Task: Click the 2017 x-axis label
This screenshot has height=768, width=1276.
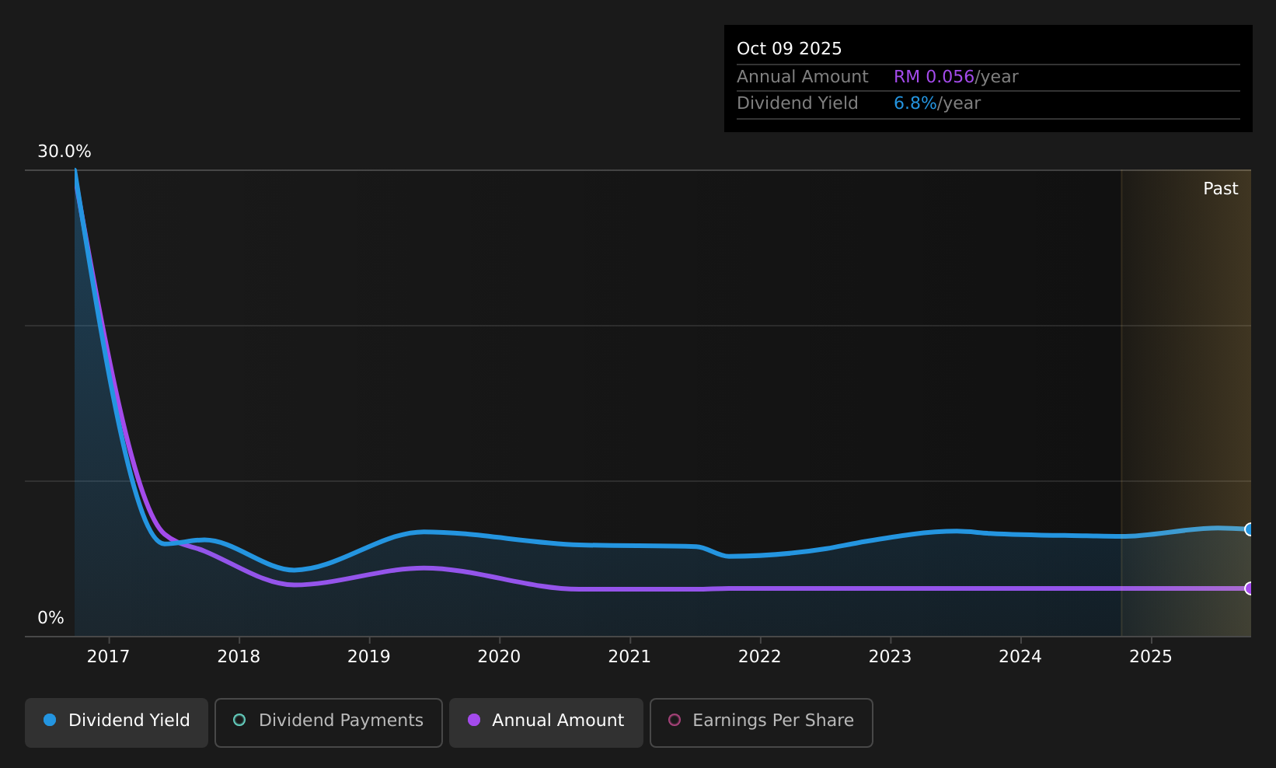Action: [x=109, y=657]
